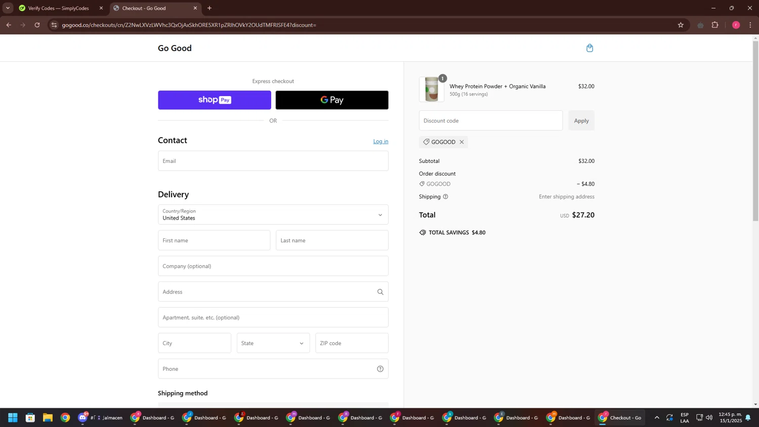Viewport: 759px width, 427px height.
Task: Open the browser extensions puzzle icon
Action: 715,25
